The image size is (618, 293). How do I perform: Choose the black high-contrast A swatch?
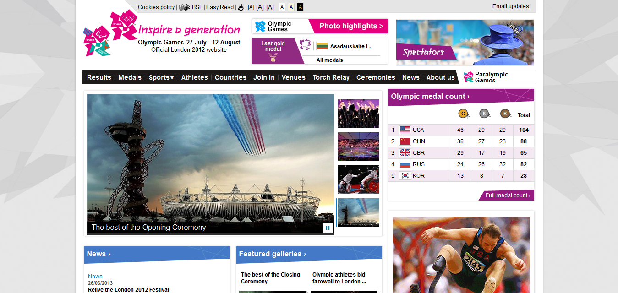(300, 7)
